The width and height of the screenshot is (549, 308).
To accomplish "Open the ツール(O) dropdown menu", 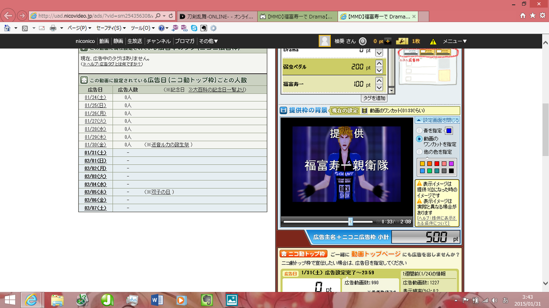I will click(x=142, y=28).
